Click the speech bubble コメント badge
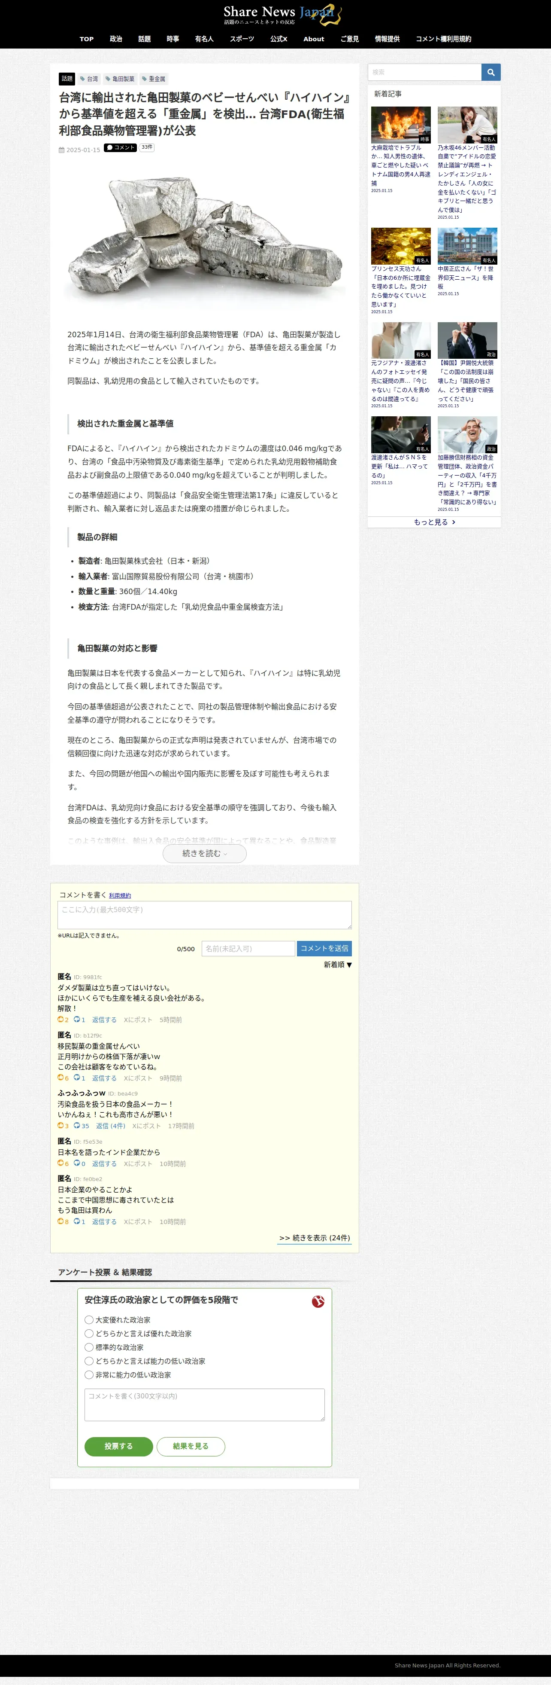 (x=120, y=148)
